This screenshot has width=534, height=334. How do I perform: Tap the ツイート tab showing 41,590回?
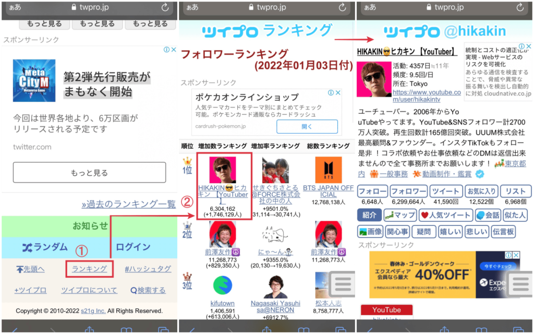click(x=446, y=191)
